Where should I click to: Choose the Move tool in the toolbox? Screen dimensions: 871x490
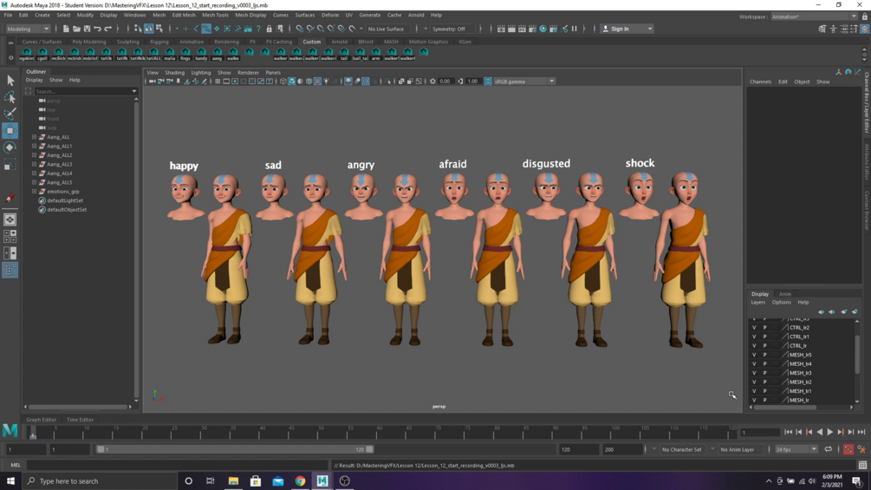(10, 131)
